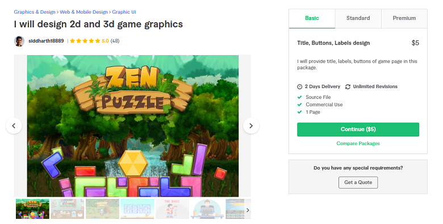Select the blue maze game thumbnail

[137, 209]
